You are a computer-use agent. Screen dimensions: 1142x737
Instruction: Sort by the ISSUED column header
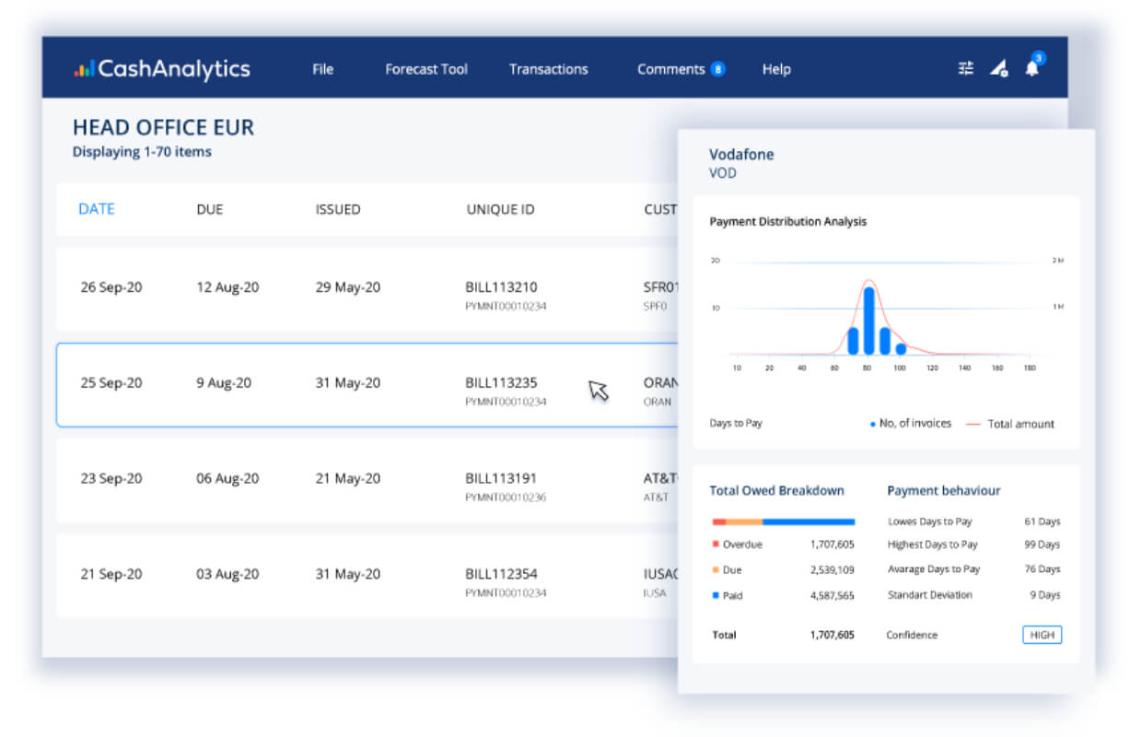tap(338, 209)
